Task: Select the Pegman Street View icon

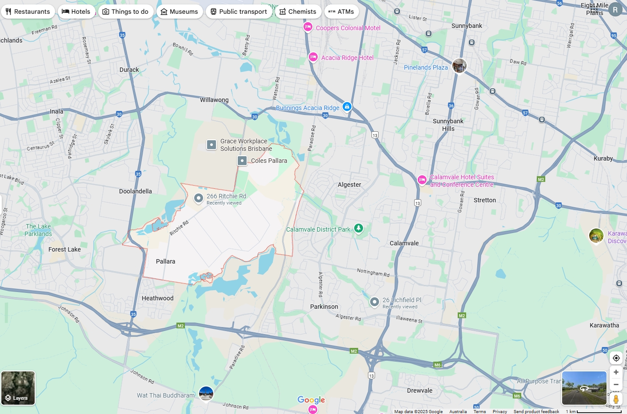Action: [x=616, y=399]
